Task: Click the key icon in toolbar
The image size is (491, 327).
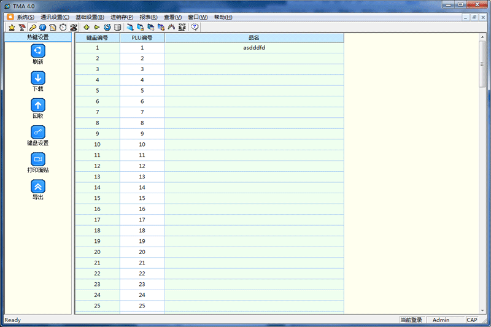Action: coord(33,28)
